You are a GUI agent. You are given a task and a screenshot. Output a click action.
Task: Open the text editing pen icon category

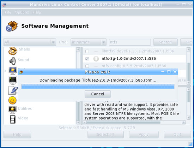pyautogui.click(x=13, y=90)
